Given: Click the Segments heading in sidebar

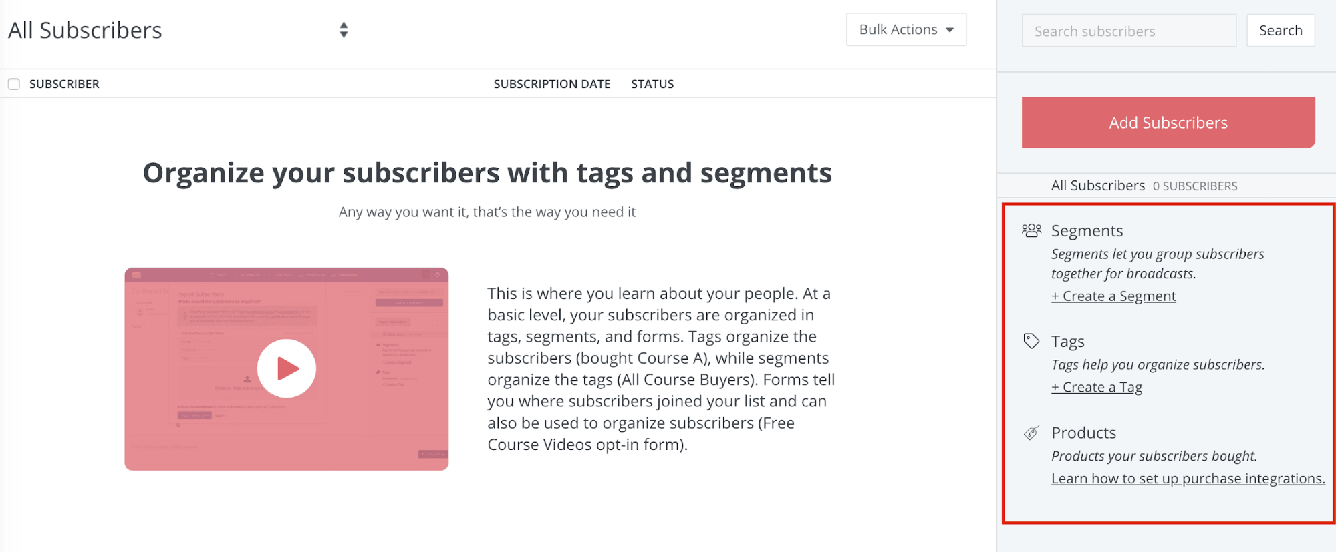Looking at the screenshot, I should [1087, 231].
